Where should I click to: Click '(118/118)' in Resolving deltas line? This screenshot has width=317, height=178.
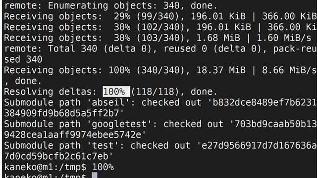155,92
